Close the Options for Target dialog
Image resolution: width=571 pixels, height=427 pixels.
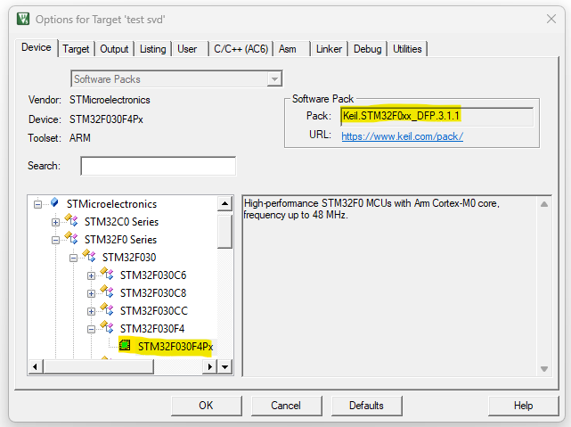551,19
